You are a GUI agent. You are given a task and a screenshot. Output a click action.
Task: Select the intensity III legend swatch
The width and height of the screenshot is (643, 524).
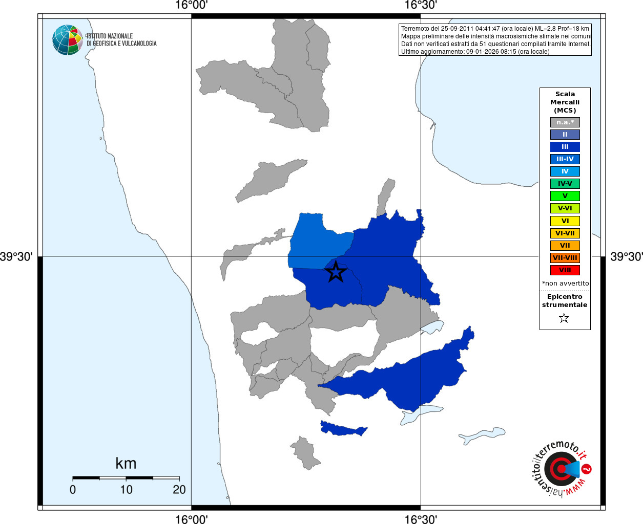(x=565, y=147)
